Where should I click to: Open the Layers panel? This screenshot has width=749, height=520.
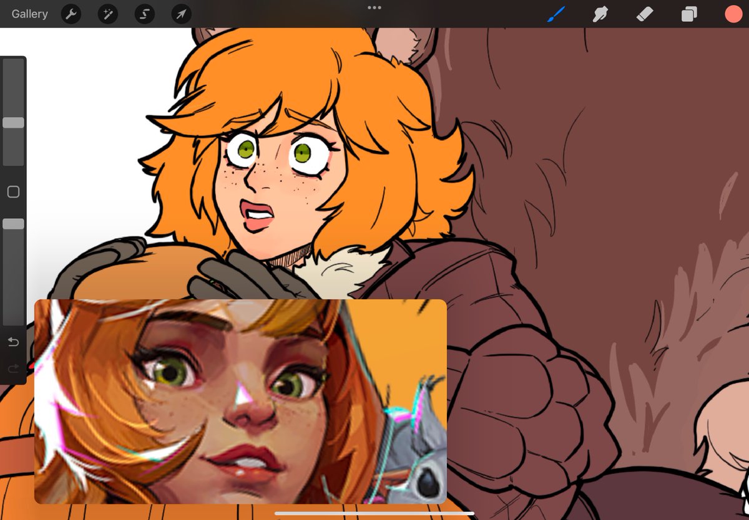(x=688, y=14)
